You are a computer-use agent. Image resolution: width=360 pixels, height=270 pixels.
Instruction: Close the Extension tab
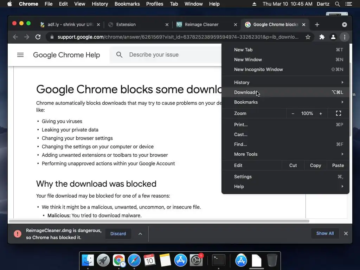click(167, 25)
